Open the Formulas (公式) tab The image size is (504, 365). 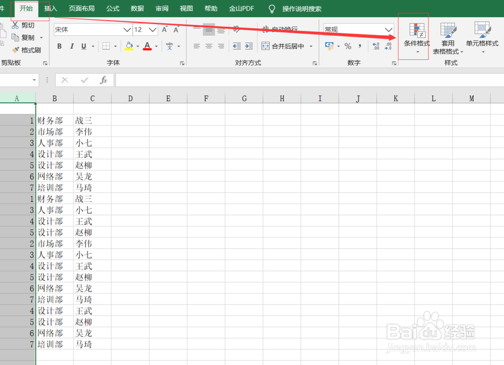(x=113, y=9)
